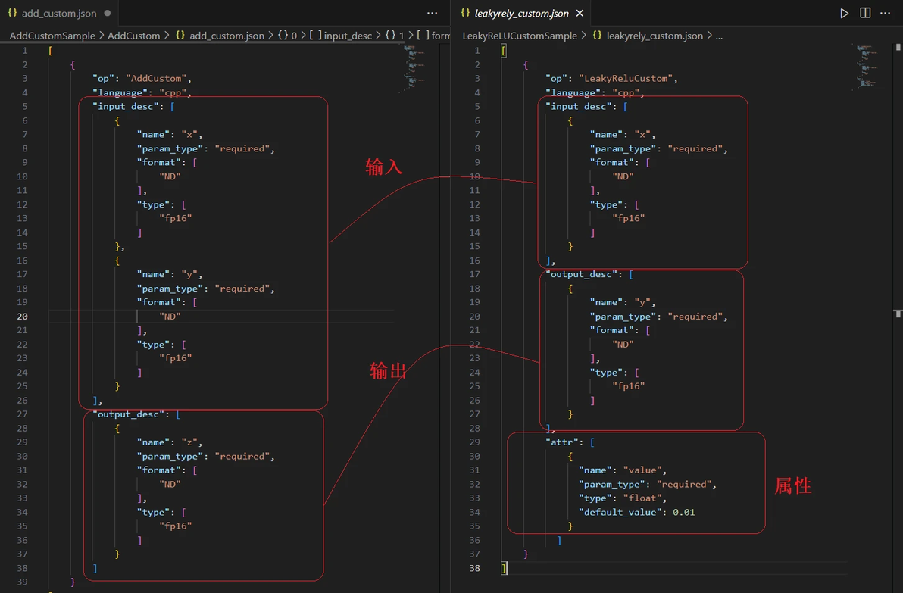This screenshot has width=903, height=593.
Task: Click "required" on left editor line 8
Action: [x=242, y=148]
